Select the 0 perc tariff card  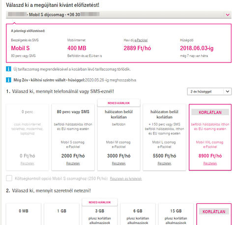point(28,137)
